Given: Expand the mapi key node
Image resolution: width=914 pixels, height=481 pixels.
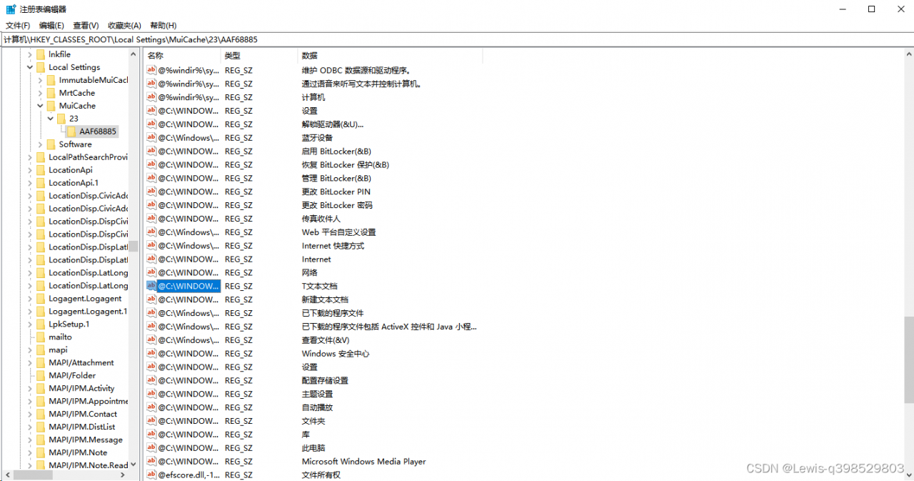Looking at the screenshot, I should point(30,350).
